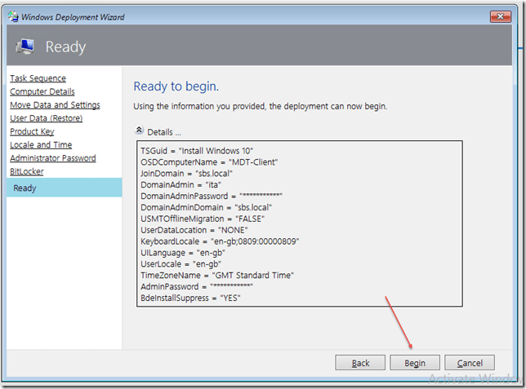The image size is (526, 389).
Task: Cancel the deployment wizard
Action: coord(470,363)
